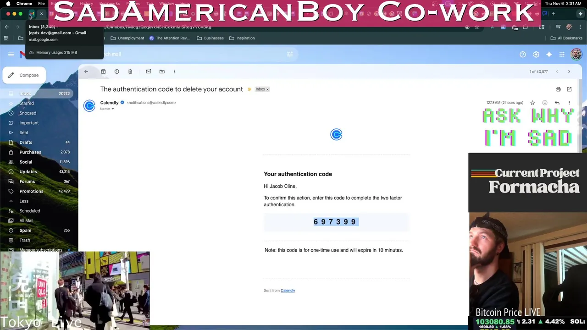587x330 pixels.
Task: Open All Bookmarks folder
Action: pos(566,38)
